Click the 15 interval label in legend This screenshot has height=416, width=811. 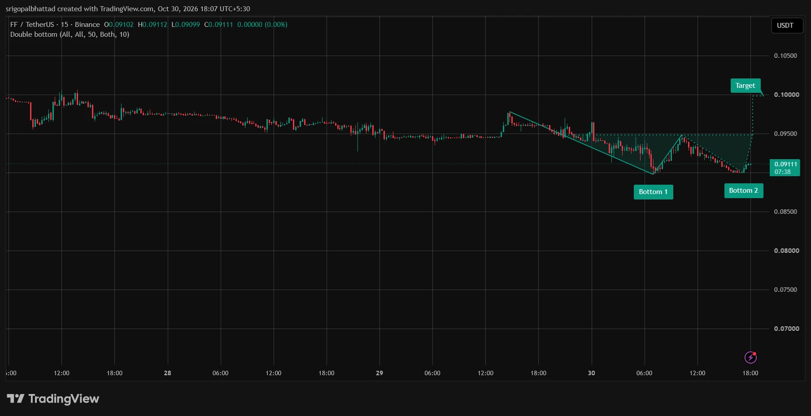point(65,25)
